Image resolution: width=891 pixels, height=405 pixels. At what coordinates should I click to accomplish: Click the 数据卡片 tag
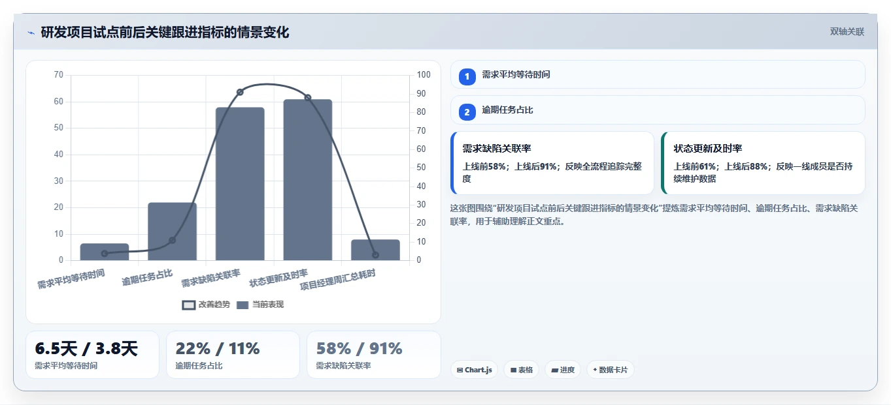610,370
